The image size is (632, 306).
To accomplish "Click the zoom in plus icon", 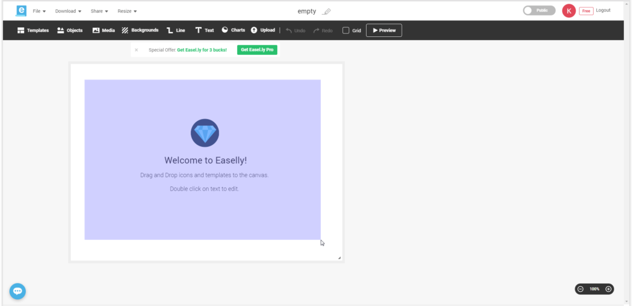I will (x=609, y=289).
